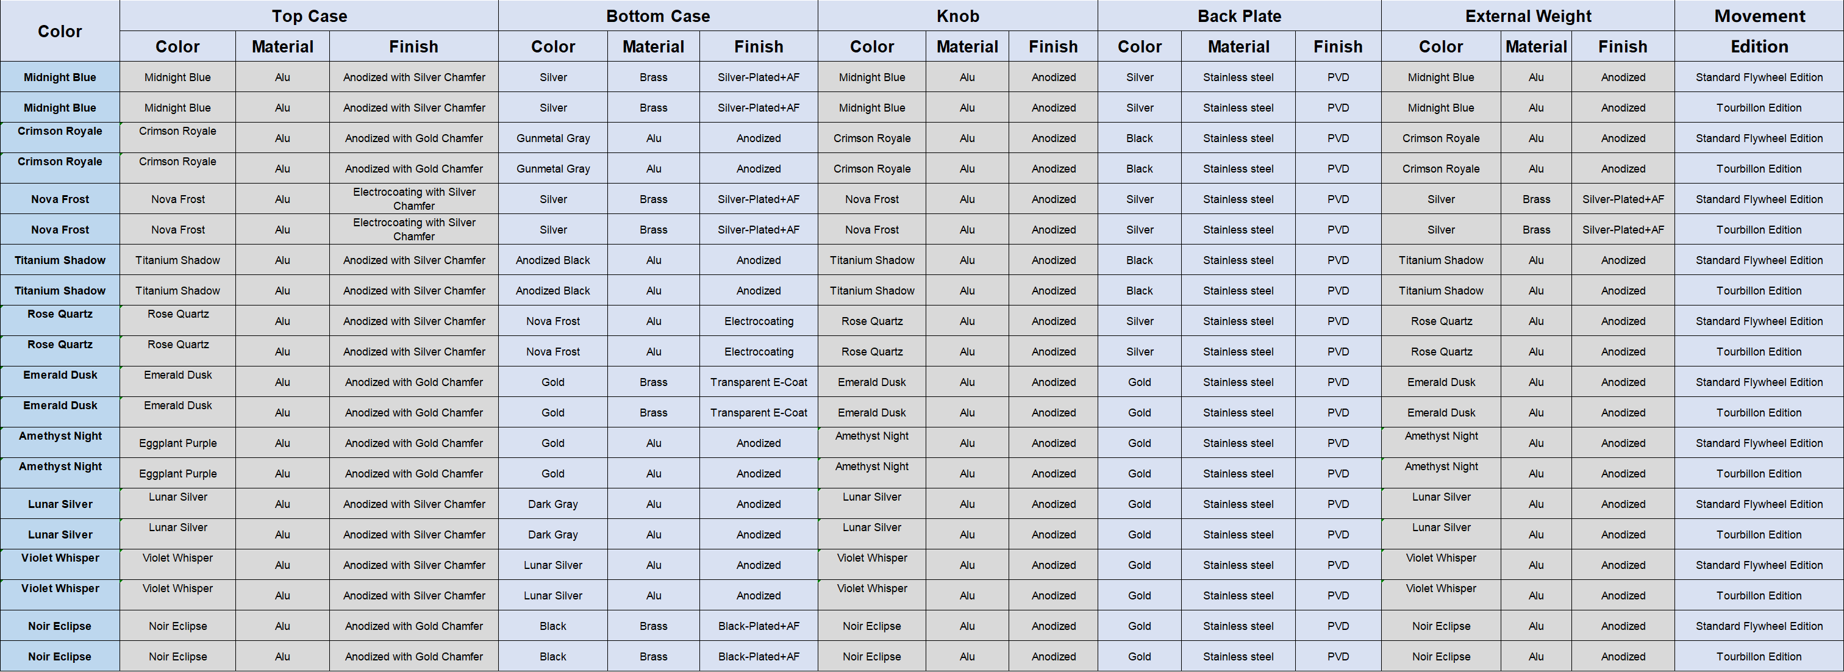Click the Gunmetal Gray cell for Crimson Royale Tourbillon
This screenshot has height=672, width=1844.
click(552, 169)
